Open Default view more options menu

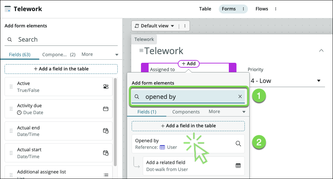[x=185, y=26]
